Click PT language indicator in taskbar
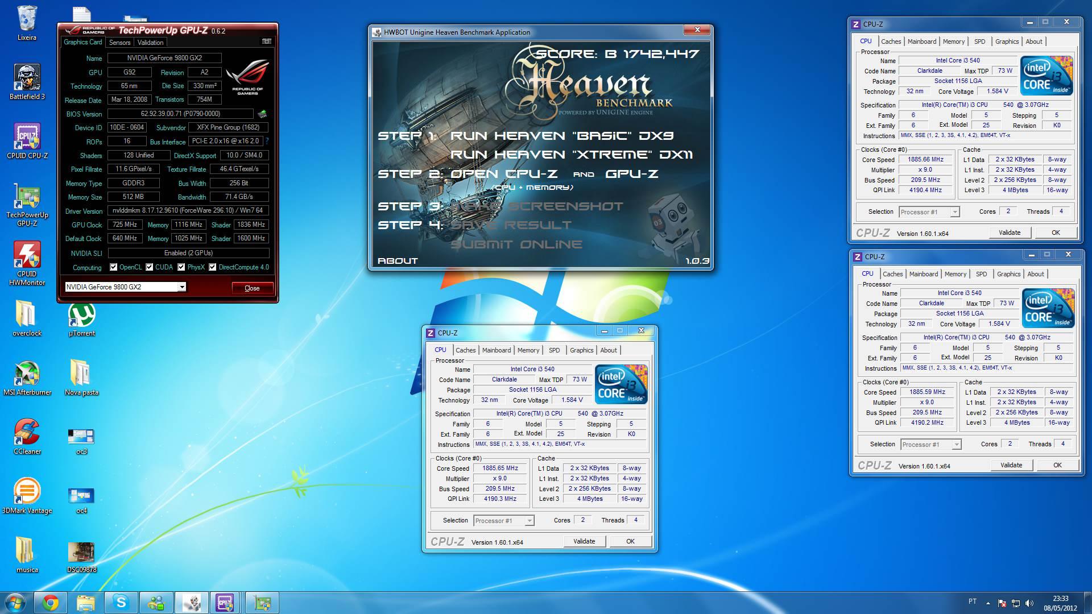Viewport: 1092px width, 614px height. 973,601
